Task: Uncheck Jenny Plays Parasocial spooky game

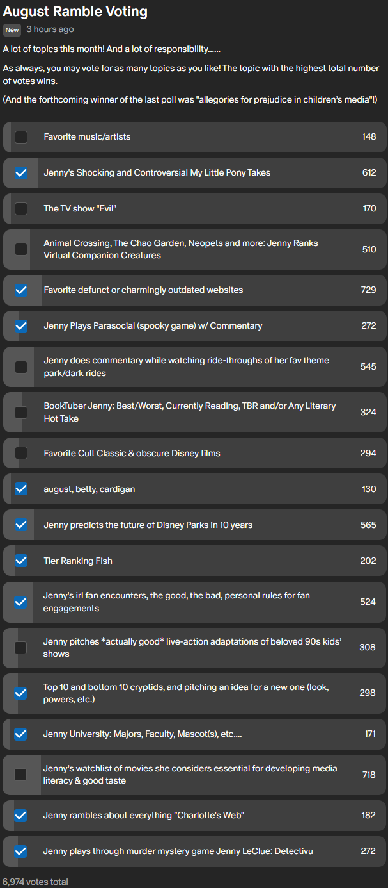Action: tap(21, 326)
